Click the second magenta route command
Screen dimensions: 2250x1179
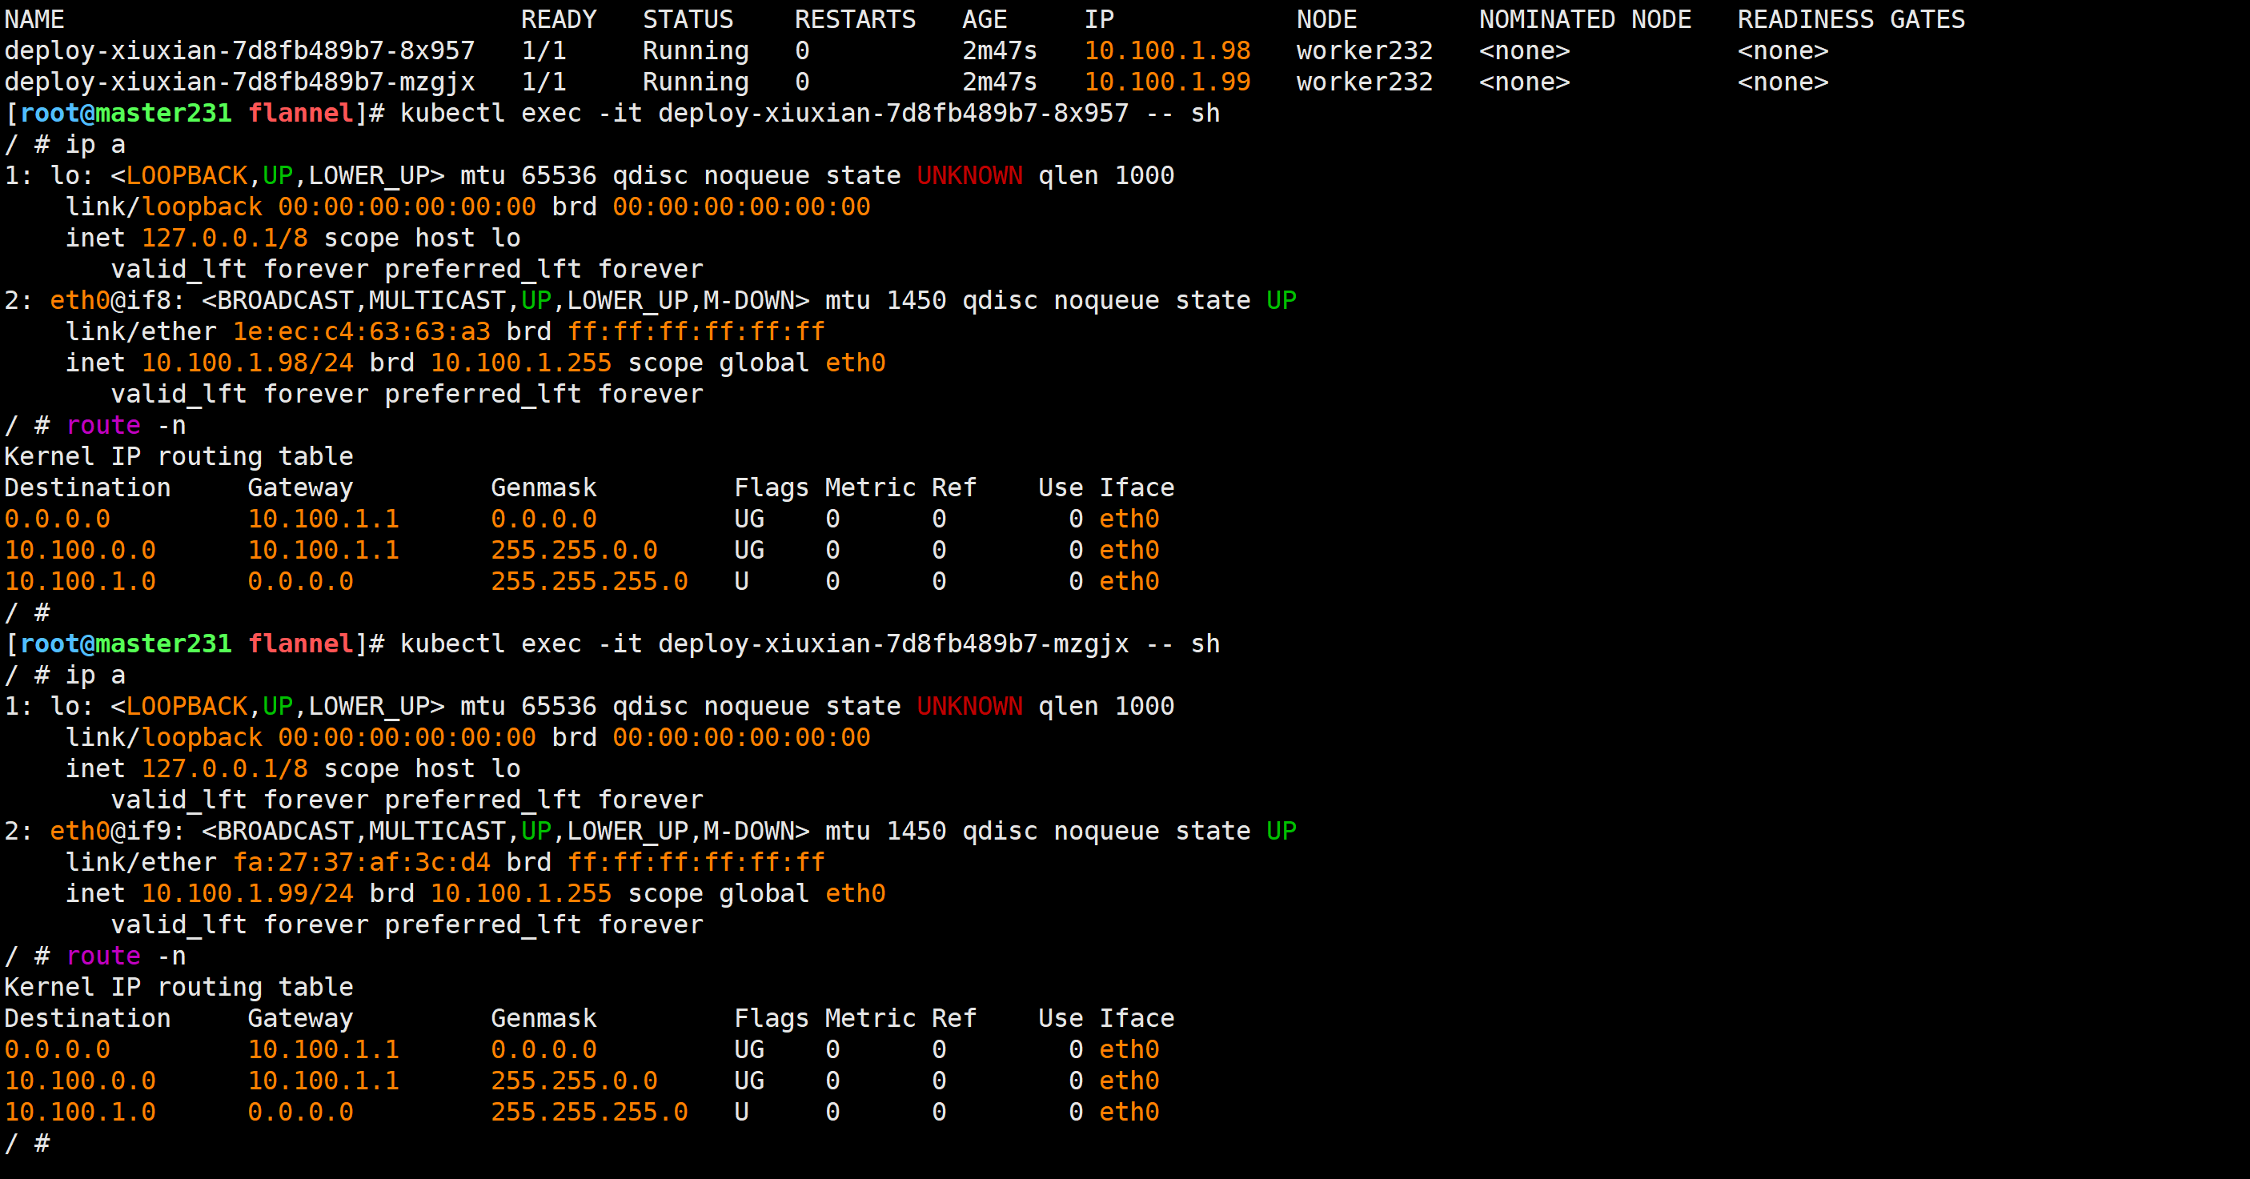pyautogui.click(x=103, y=956)
